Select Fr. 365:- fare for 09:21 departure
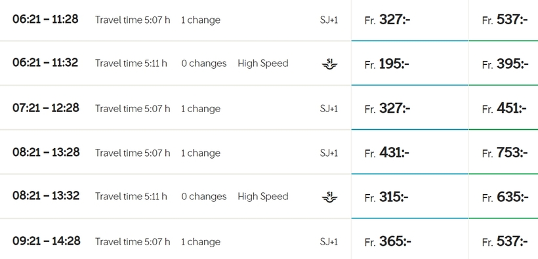Screen dimensions: 538x259 (x=409, y=239)
